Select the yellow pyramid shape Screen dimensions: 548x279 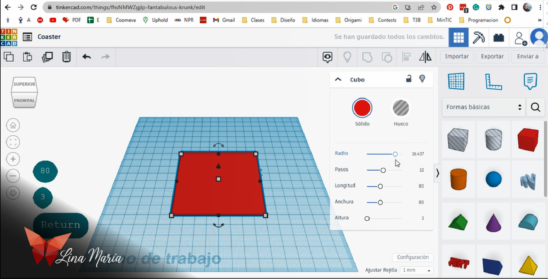pyautogui.click(x=528, y=265)
